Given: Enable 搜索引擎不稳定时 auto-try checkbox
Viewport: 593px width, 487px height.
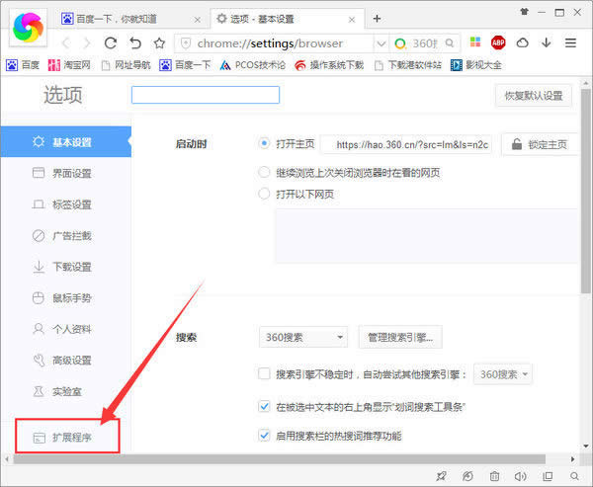Looking at the screenshot, I should click(x=264, y=373).
